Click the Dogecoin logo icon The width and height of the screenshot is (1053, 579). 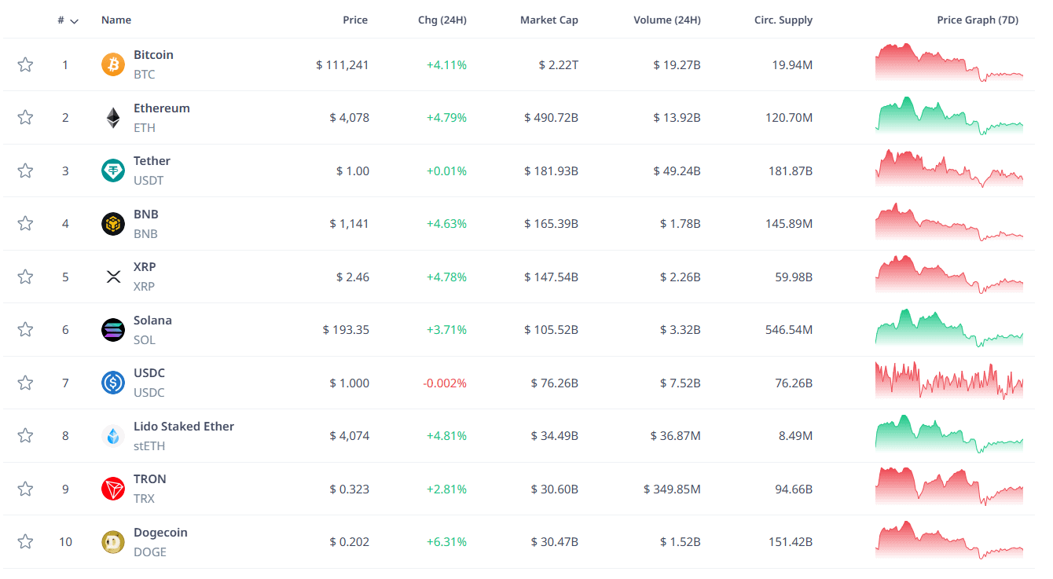113,542
